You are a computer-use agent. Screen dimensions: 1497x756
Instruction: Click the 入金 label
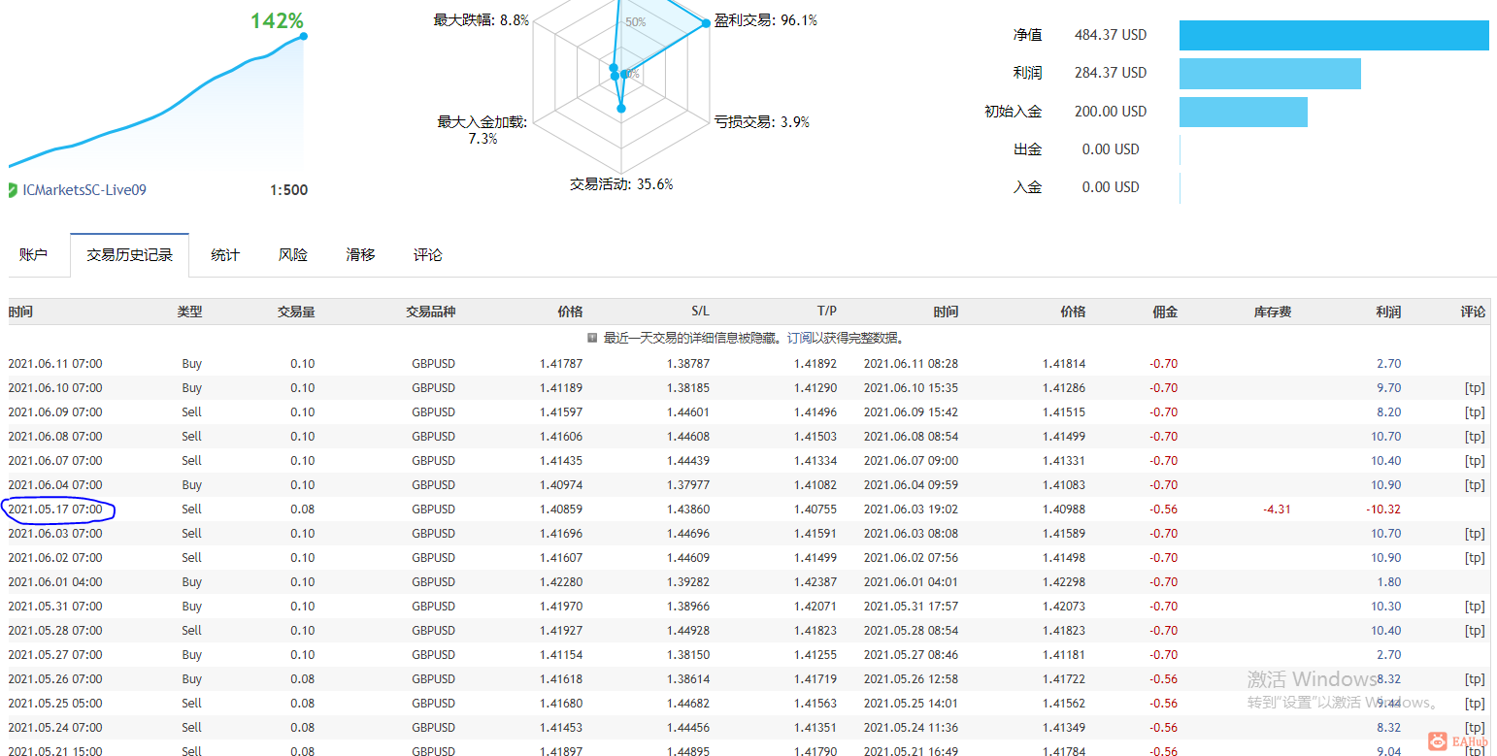(x=1027, y=187)
